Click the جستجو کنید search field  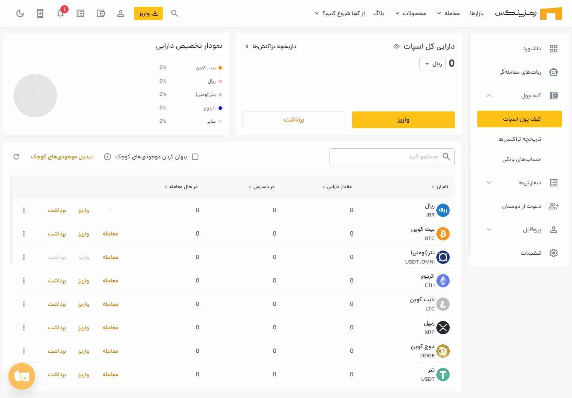pyautogui.click(x=392, y=157)
